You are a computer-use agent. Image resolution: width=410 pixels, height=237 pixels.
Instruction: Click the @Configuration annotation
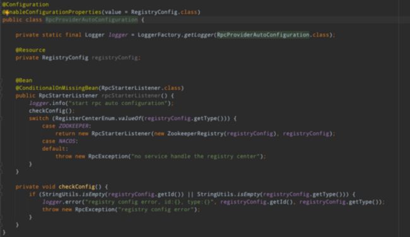pyautogui.click(x=25, y=4)
